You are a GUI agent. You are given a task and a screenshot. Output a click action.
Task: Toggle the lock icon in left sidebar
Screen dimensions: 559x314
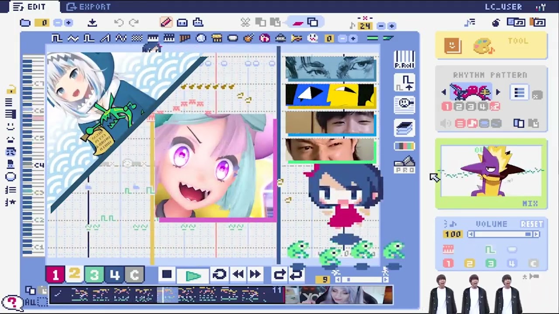11,89
